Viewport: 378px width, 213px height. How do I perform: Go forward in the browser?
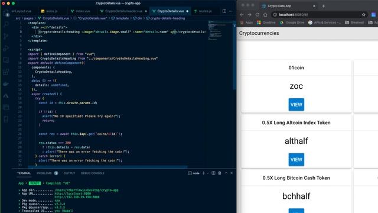point(249,15)
